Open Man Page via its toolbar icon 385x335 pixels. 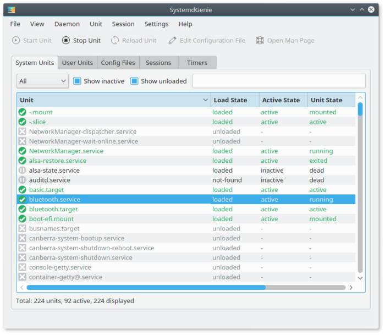(260, 40)
